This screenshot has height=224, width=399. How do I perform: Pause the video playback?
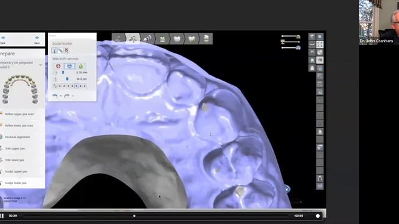[2, 216]
